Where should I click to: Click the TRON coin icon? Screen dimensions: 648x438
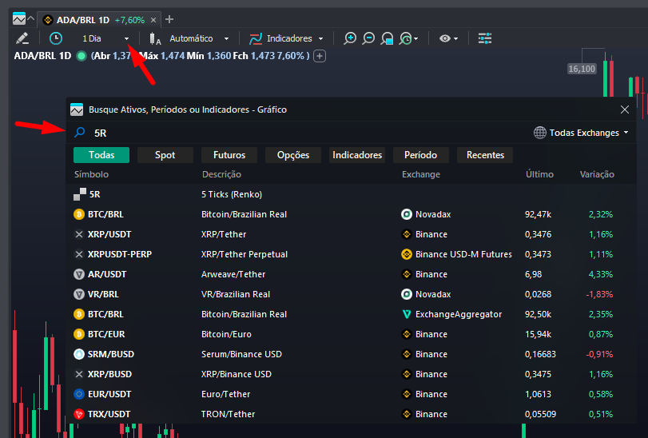tap(79, 414)
